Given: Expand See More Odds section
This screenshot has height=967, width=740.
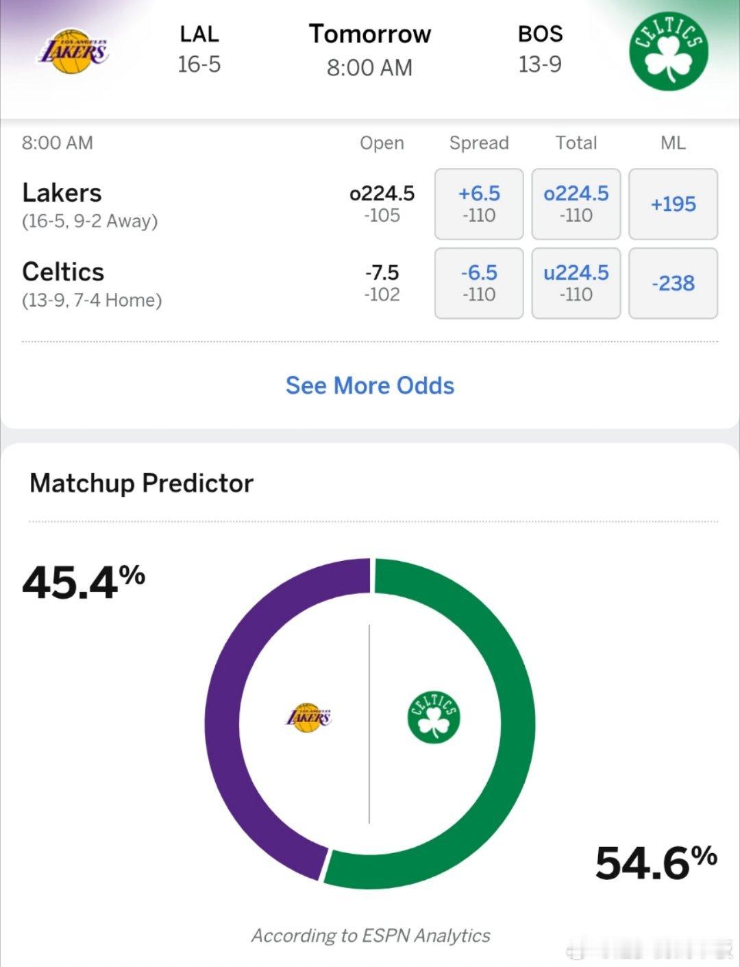Looking at the screenshot, I should [370, 385].
